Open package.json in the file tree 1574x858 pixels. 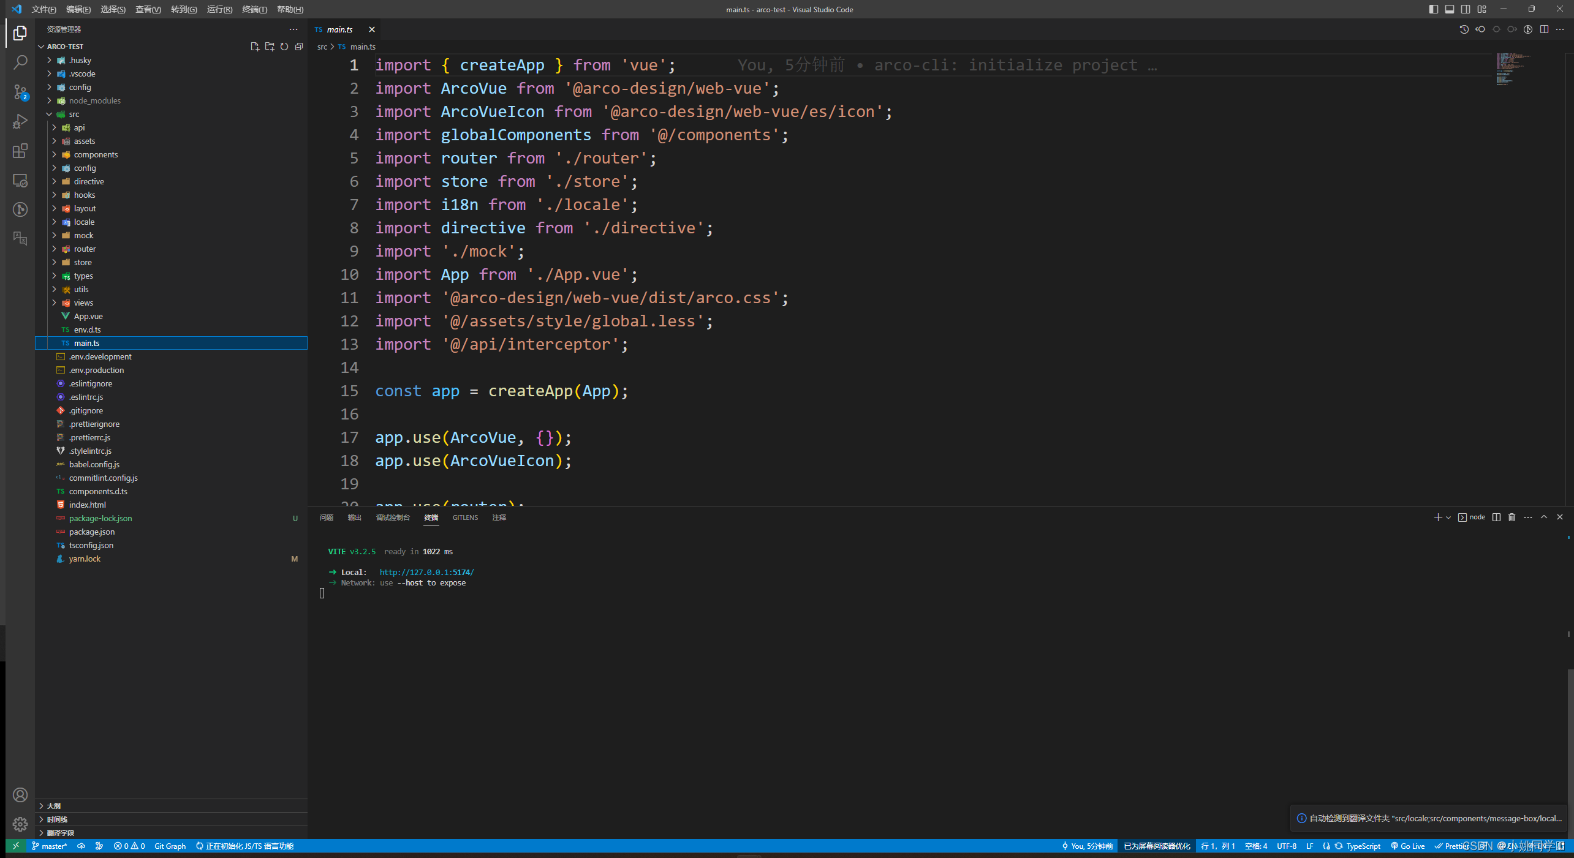[x=172, y=532]
